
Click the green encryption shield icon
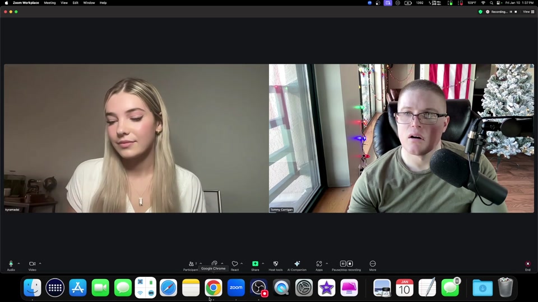tap(480, 11)
